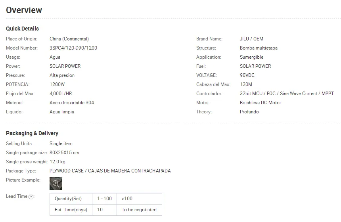Select the 1 - 100 quantity cell
The height and width of the screenshot is (222, 341).
105,199
